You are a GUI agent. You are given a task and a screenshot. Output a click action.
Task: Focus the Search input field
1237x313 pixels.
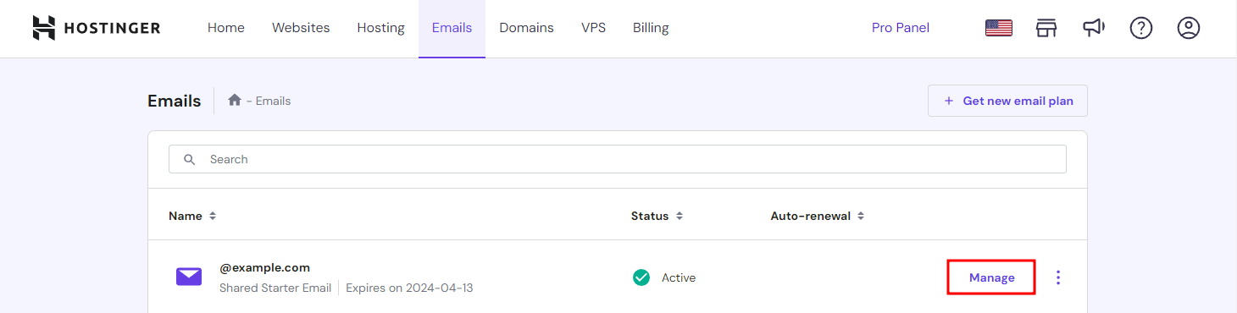pyautogui.click(x=617, y=159)
